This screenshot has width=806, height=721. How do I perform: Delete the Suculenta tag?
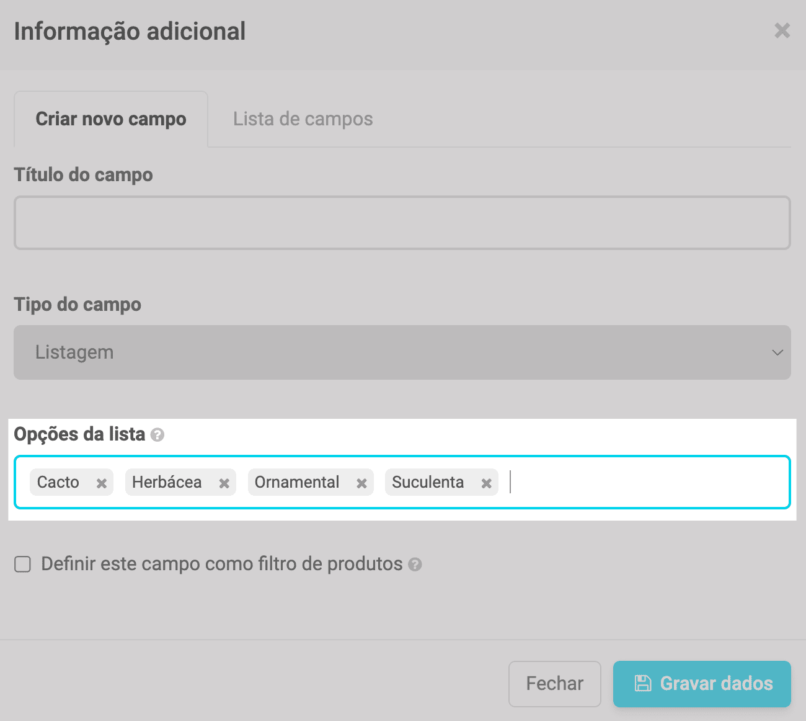point(487,483)
